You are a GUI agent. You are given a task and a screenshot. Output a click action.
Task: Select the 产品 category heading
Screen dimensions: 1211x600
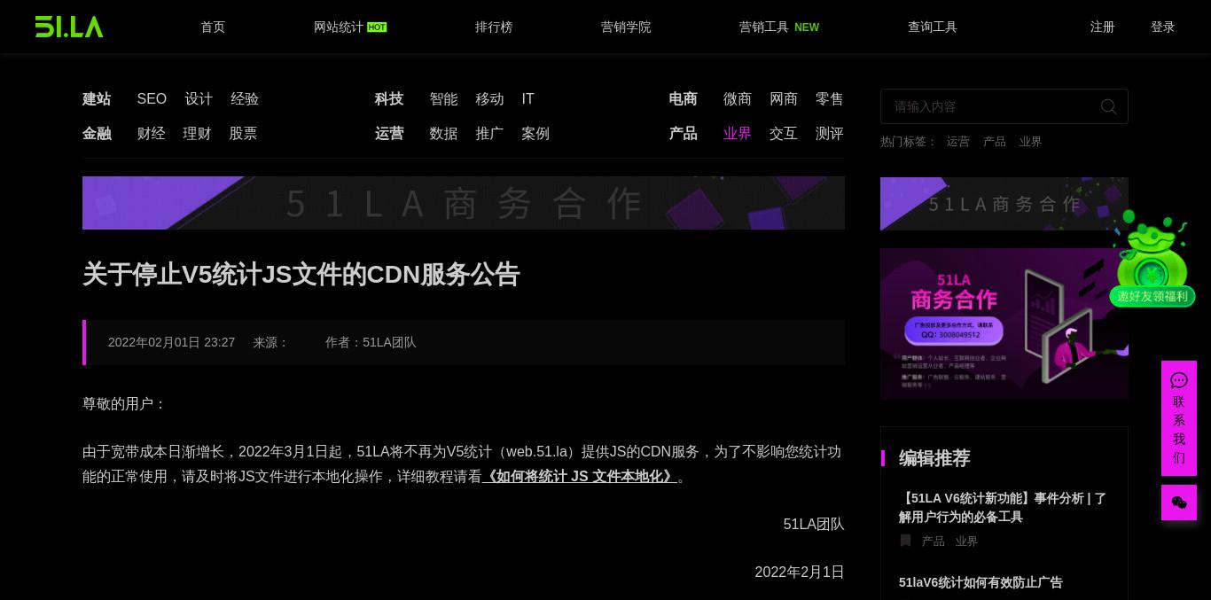click(x=683, y=134)
